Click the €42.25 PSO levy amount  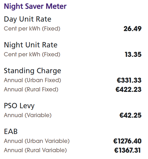[130, 115]
